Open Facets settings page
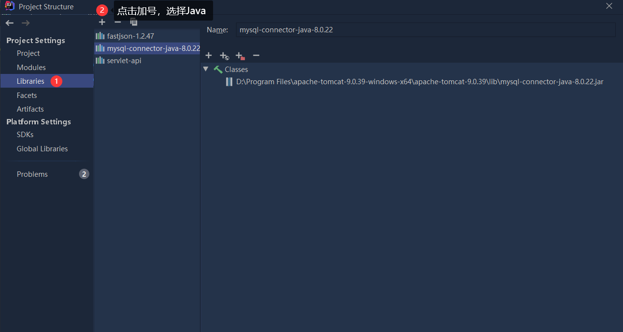Screen dimensions: 623x332 coord(27,95)
